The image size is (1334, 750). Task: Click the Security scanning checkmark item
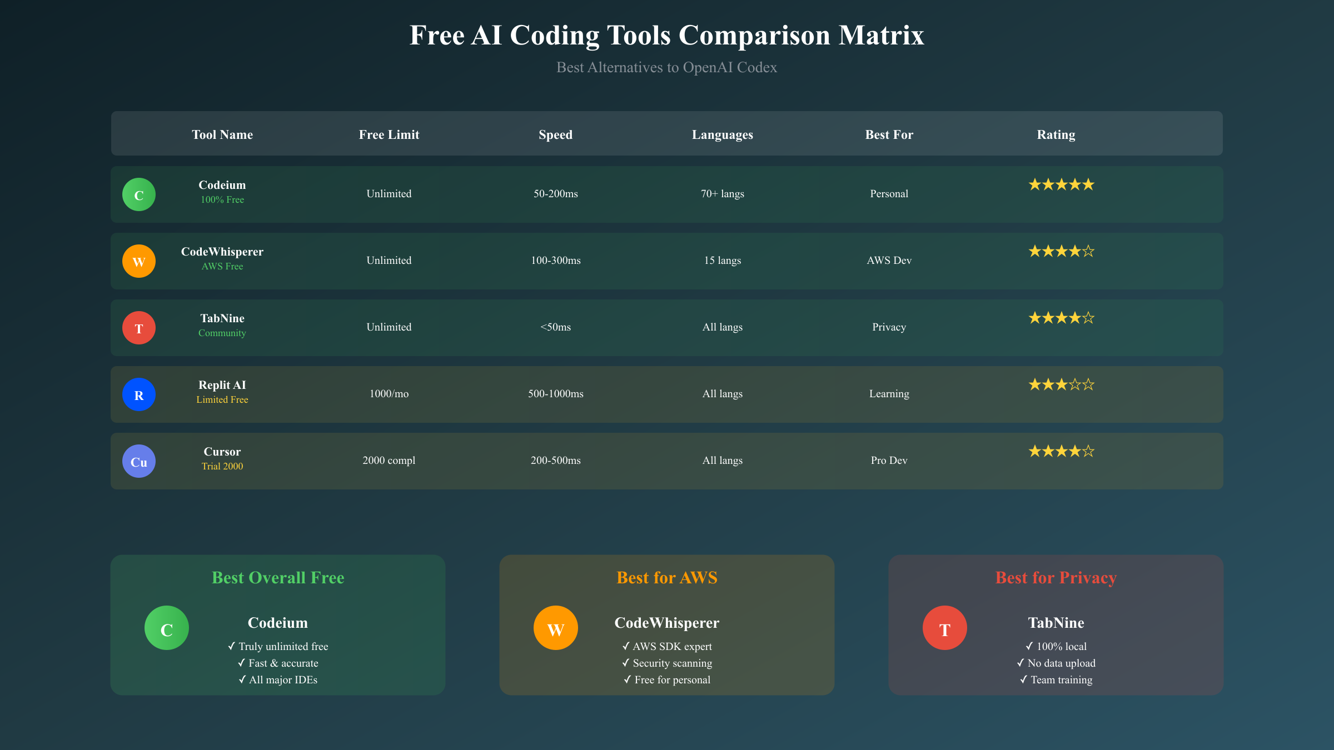(x=667, y=663)
